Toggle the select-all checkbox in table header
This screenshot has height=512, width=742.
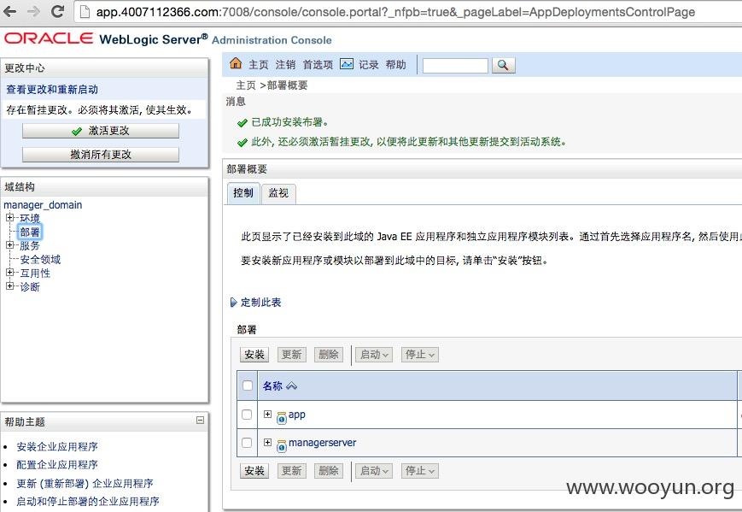click(x=248, y=385)
